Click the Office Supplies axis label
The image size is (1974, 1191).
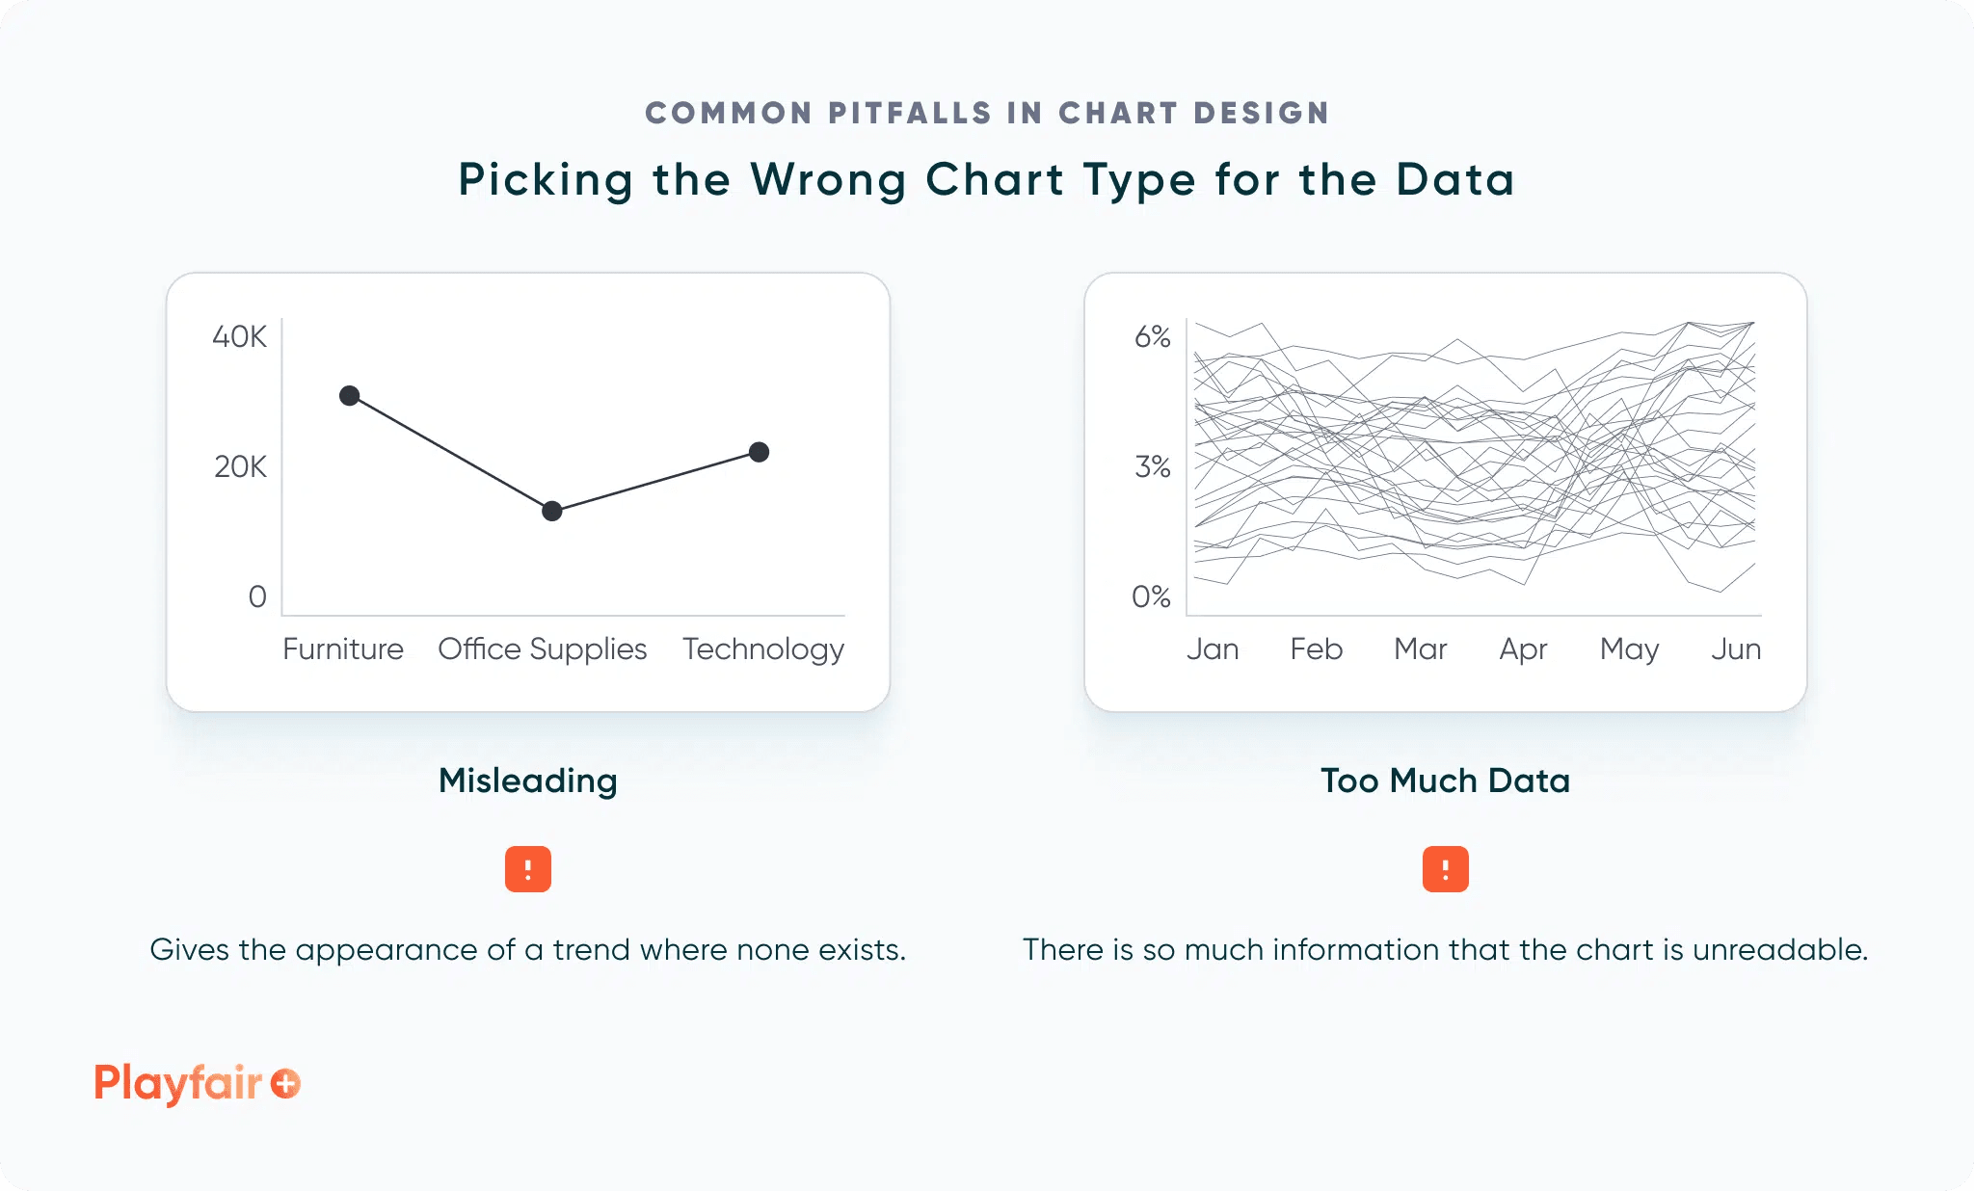point(542,649)
